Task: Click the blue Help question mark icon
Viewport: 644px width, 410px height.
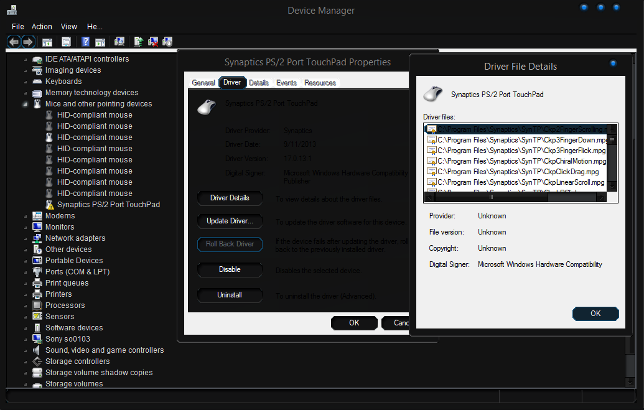Action: [x=86, y=42]
